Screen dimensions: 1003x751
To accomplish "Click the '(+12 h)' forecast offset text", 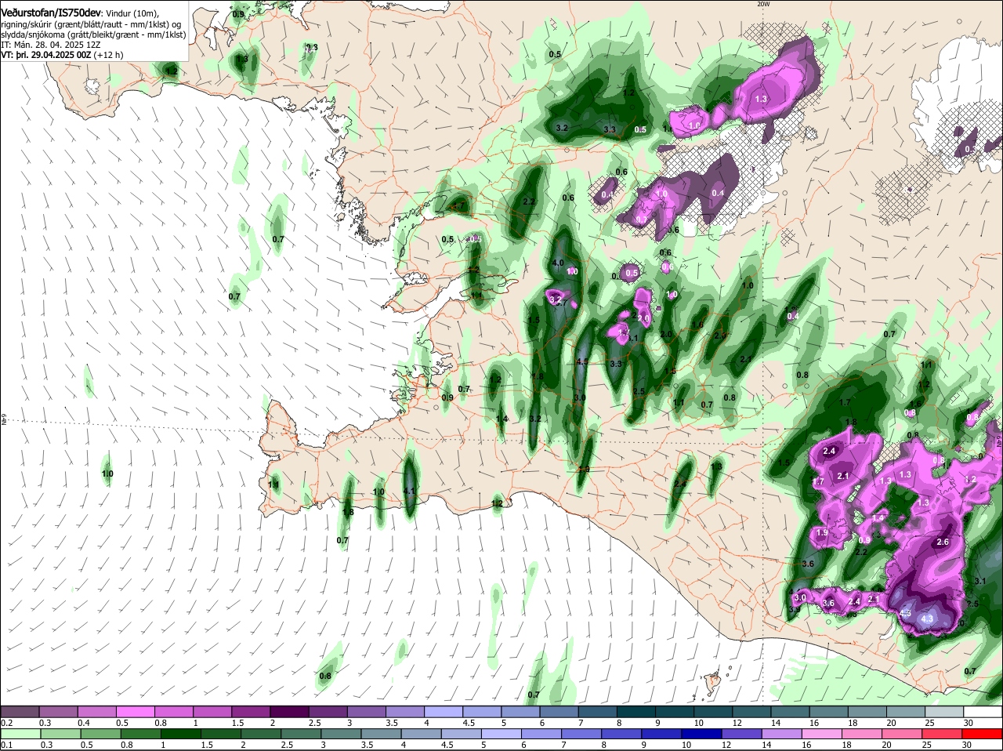I will tap(108, 55).
